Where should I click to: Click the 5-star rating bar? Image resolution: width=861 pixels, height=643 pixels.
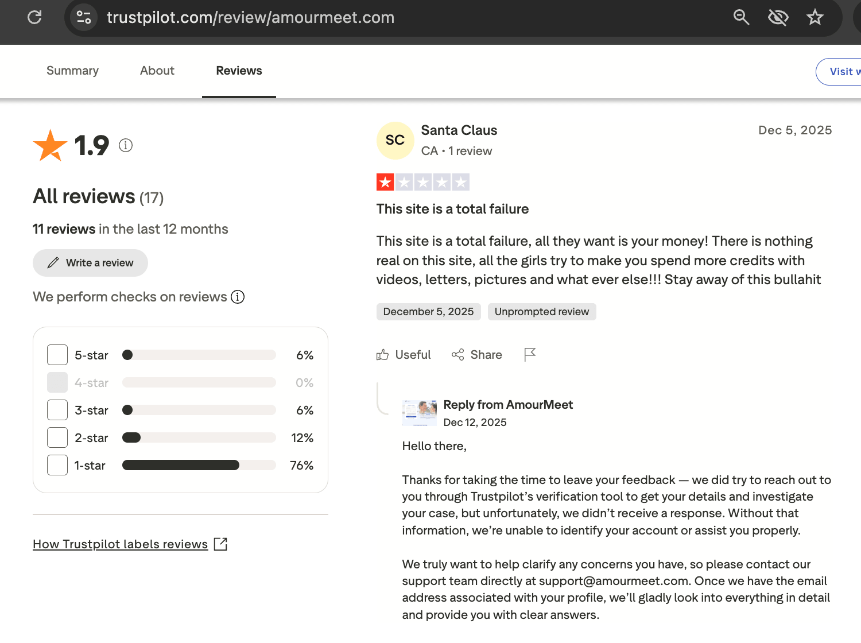[x=199, y=355]
